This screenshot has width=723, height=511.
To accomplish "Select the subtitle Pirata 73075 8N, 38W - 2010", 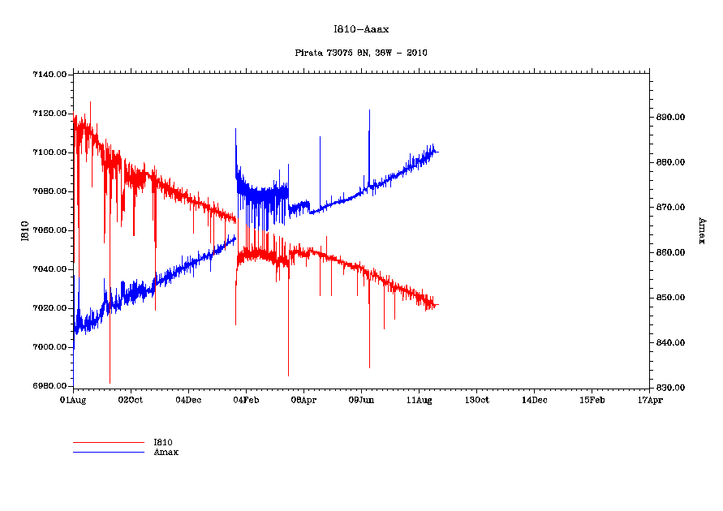I will [361, 53].
